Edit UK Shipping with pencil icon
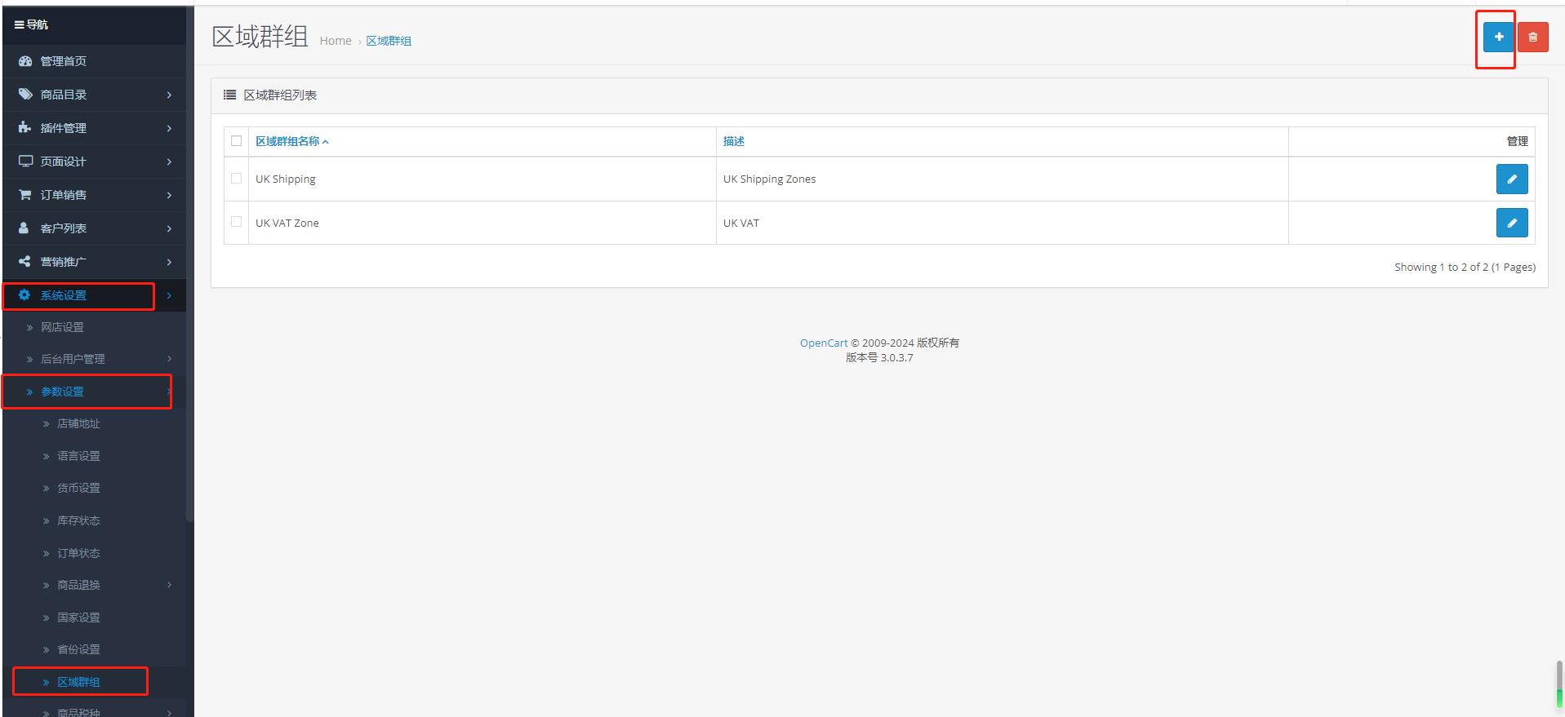 pos(1511,179)
